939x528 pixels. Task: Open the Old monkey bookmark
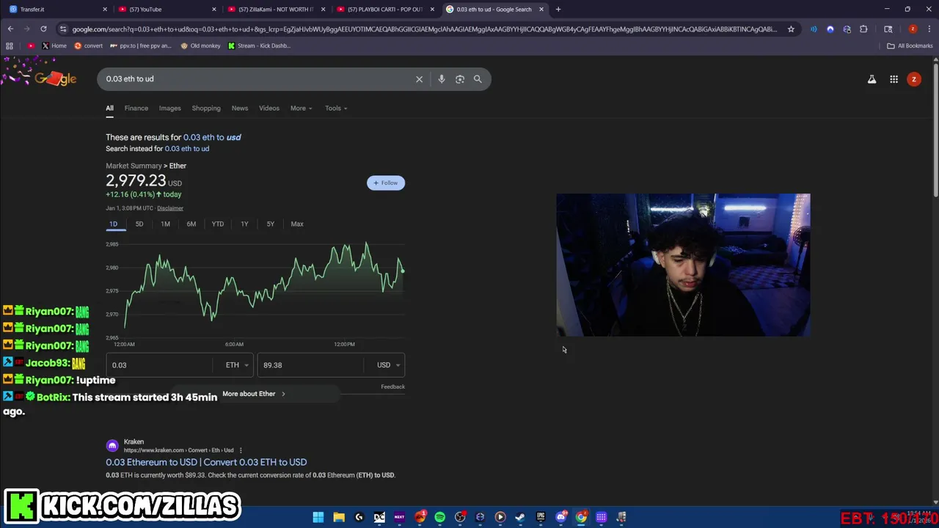(200, 45)
